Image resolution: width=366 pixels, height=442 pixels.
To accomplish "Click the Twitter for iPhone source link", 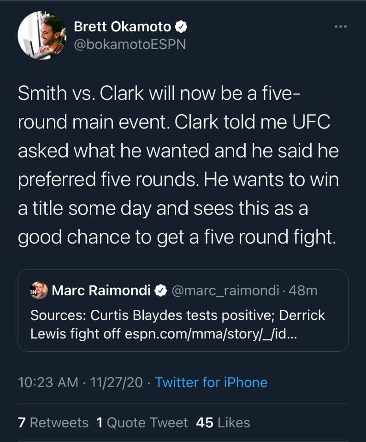I will pyautogui.click(x=211, y=382).
